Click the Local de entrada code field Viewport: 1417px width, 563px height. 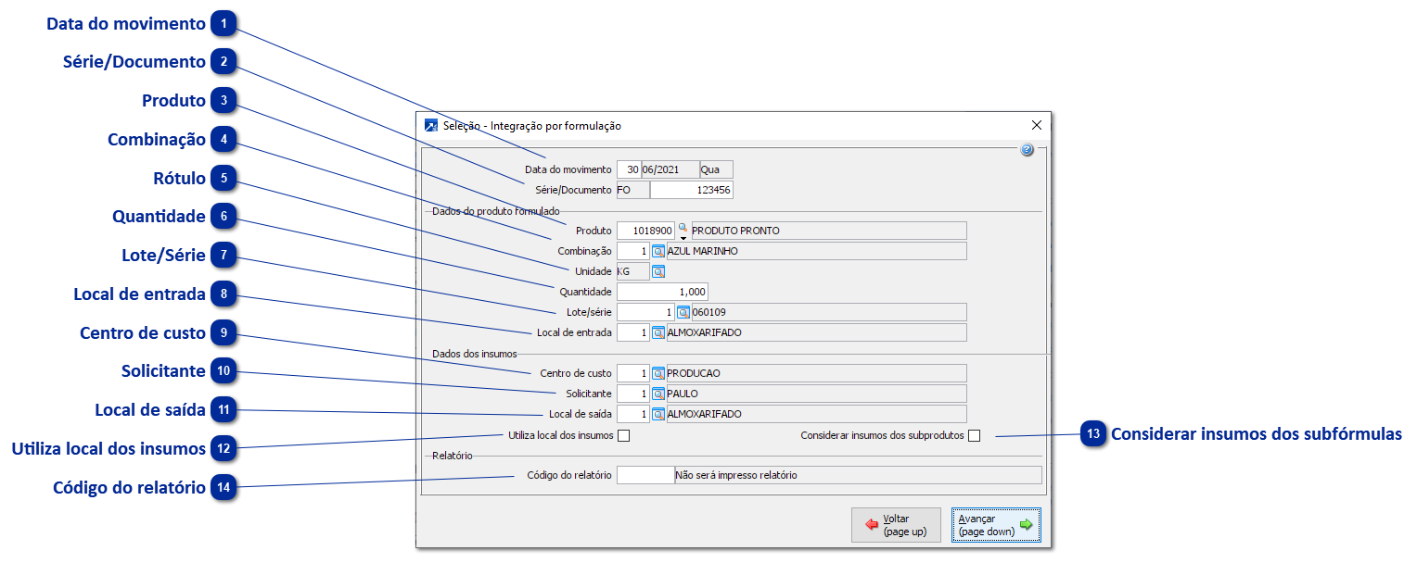click(x=633, y=332)
